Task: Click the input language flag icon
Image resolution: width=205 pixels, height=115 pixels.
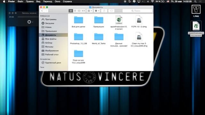Action: pos(168,1)
